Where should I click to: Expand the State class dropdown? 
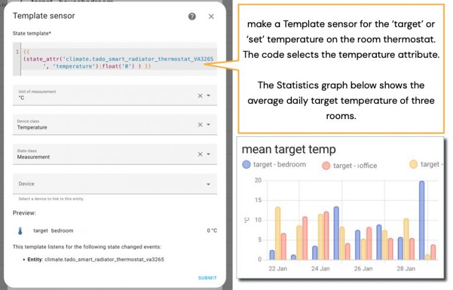(209, 154)
